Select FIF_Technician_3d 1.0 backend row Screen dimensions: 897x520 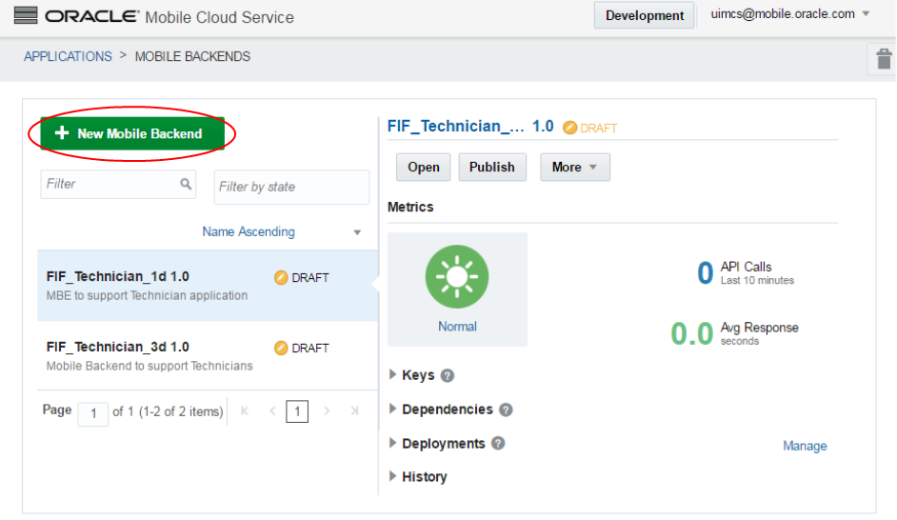click(207, 356)
